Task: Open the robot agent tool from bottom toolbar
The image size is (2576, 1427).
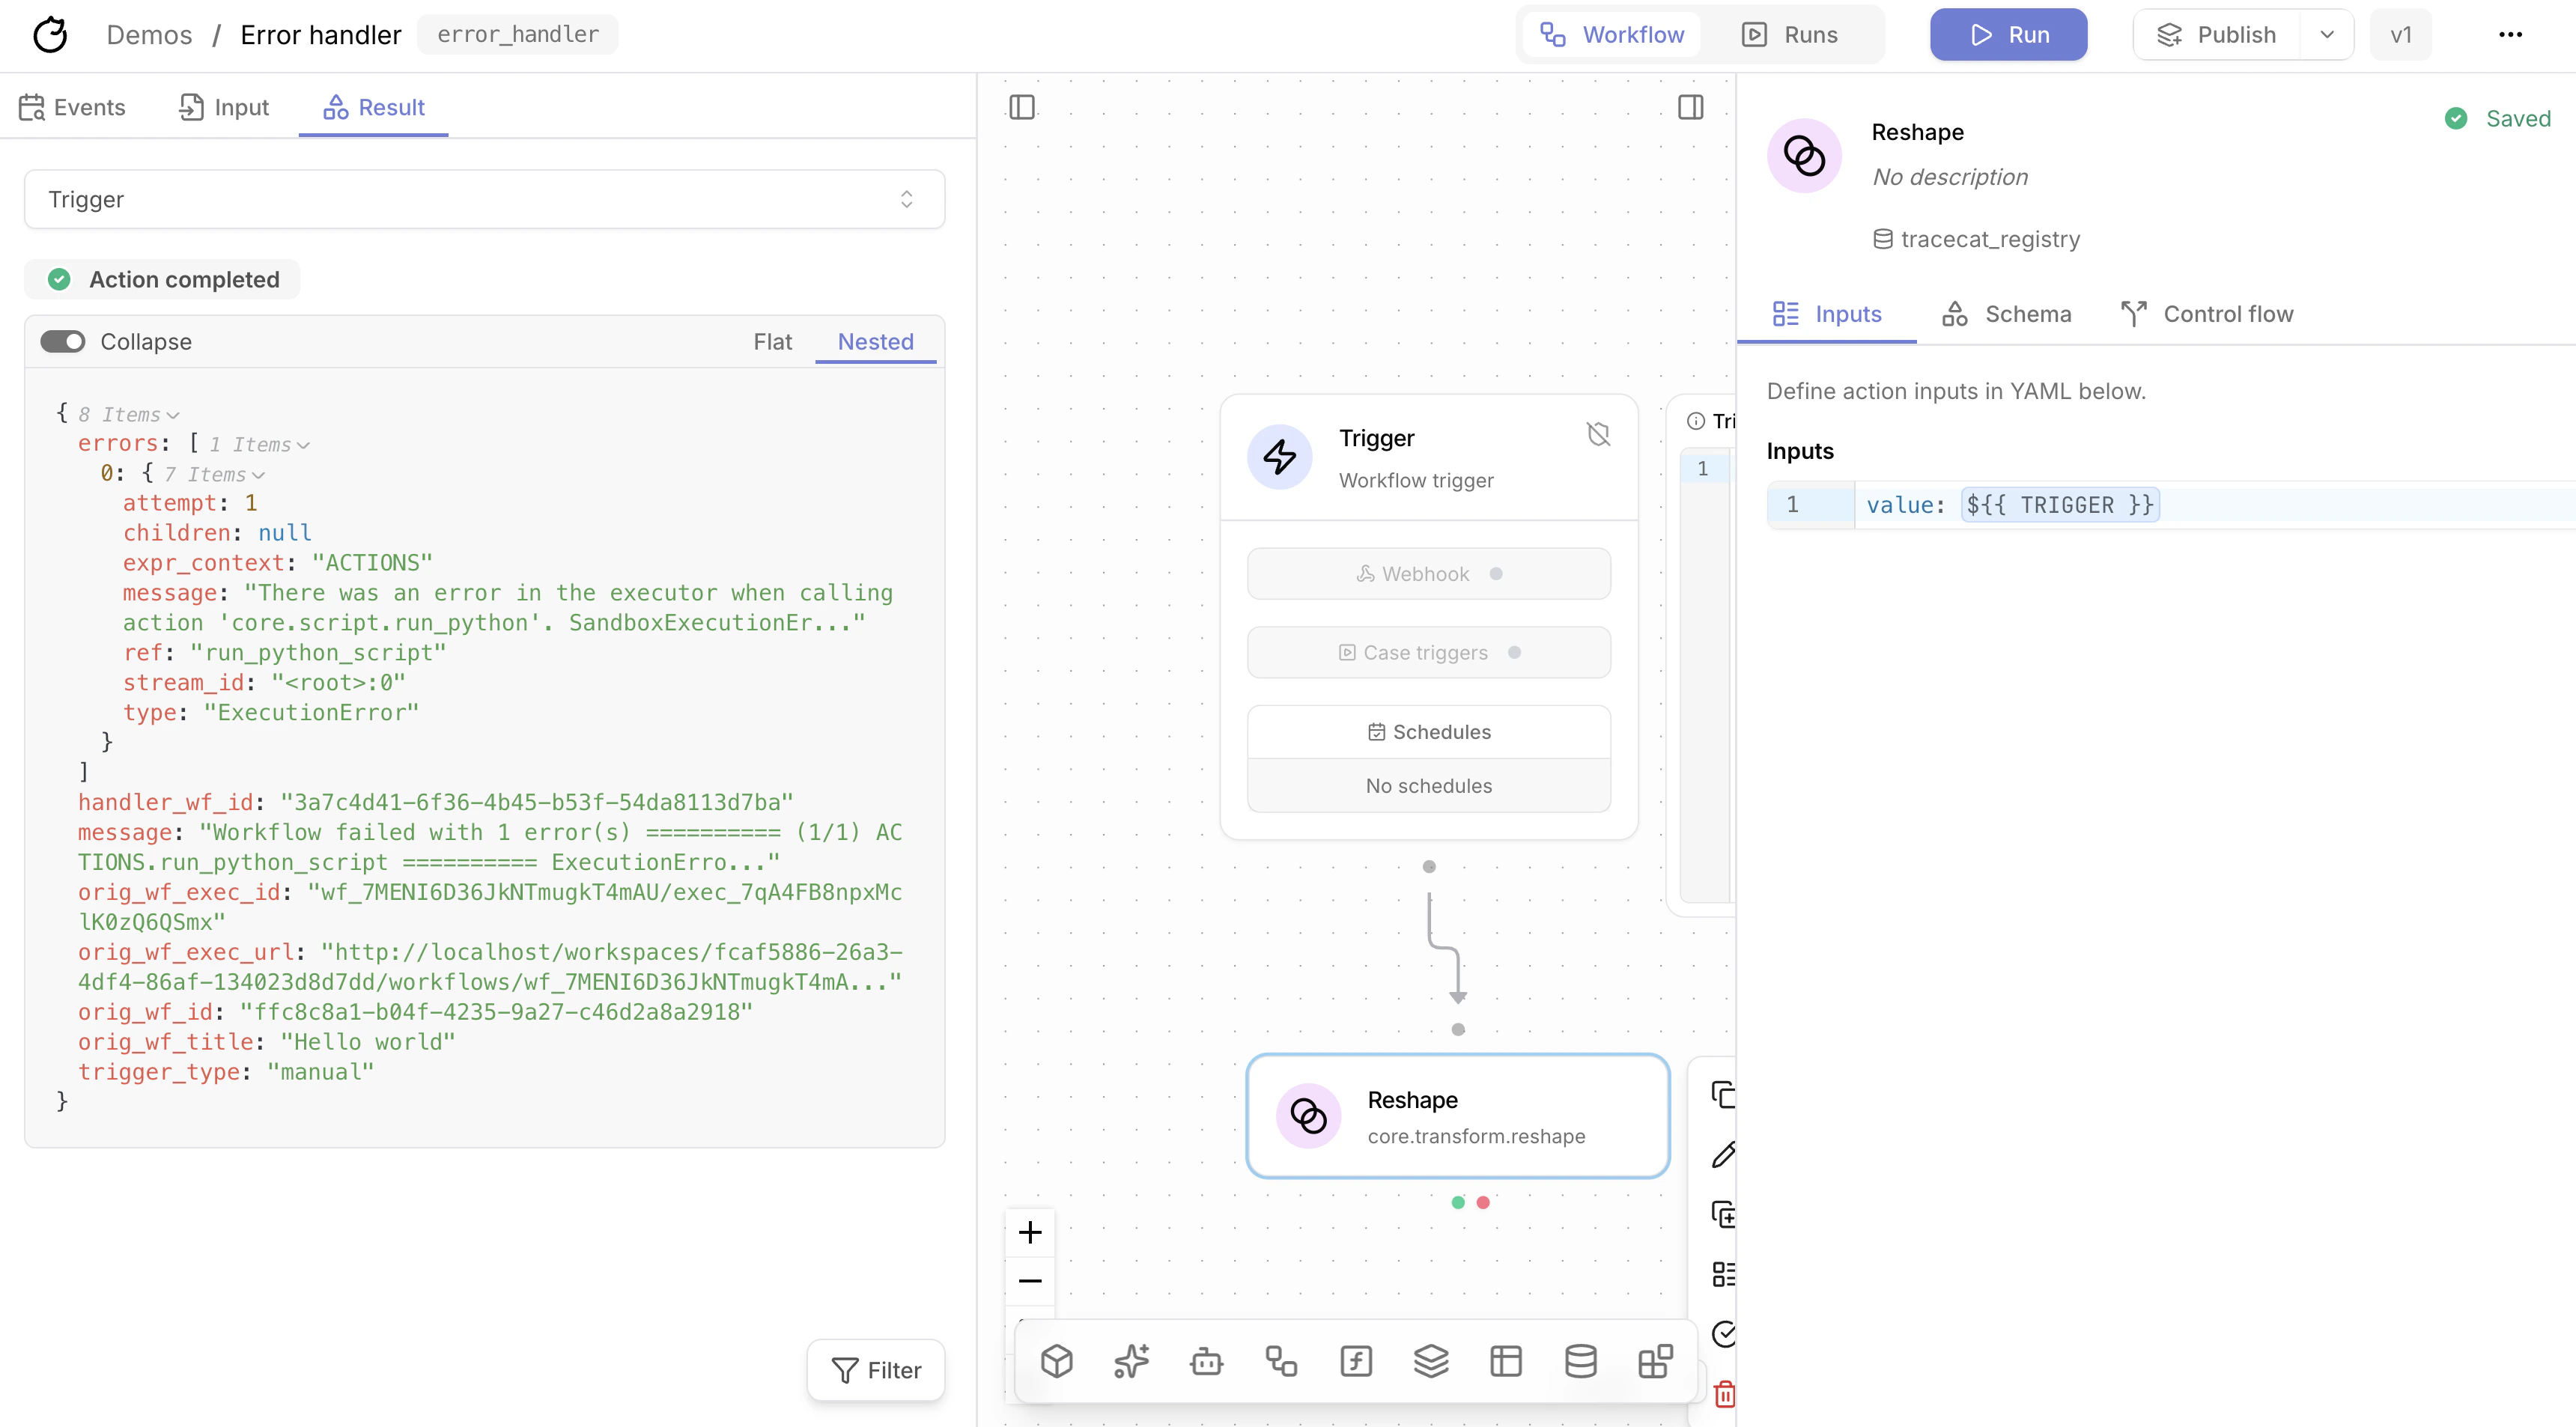Action: click(1206, 1360)
